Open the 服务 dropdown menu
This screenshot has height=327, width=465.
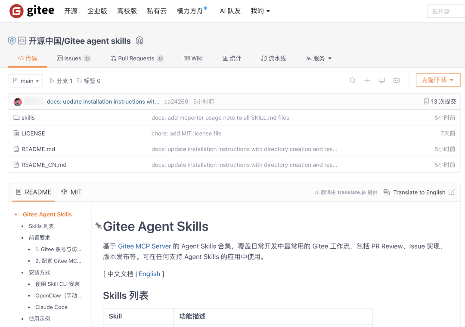319,59
